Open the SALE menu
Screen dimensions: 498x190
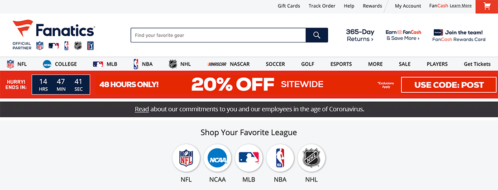pos(405,64)
